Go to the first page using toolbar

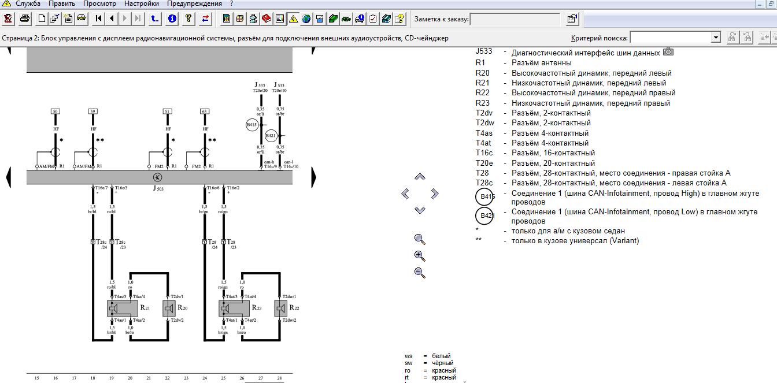click(99, 18)
